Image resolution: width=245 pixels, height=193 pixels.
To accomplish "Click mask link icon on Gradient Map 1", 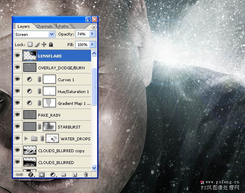I will [39, 103].
